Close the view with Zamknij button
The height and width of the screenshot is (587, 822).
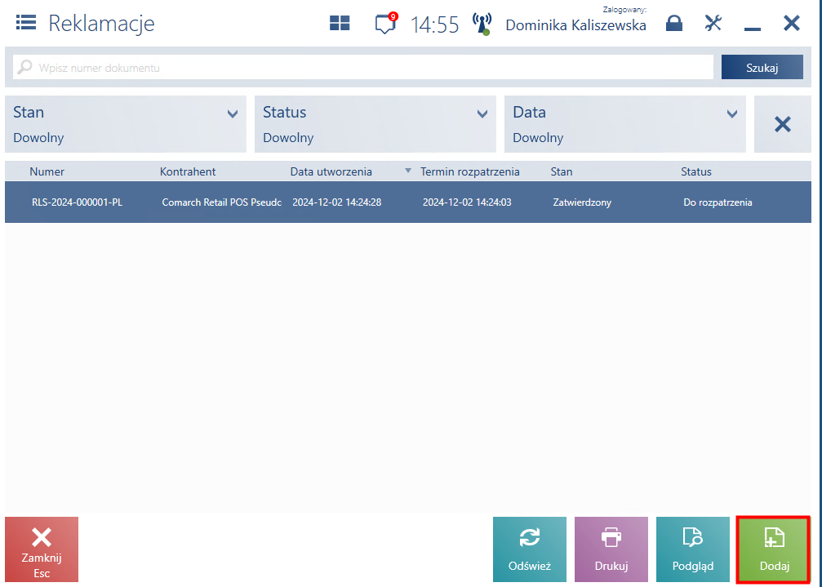pos(42,549)
